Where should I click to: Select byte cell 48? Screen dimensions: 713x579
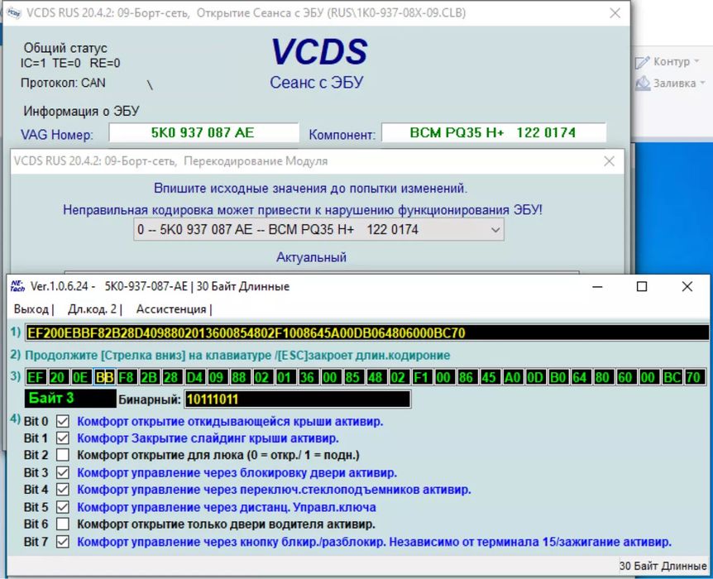click(x=377, y=377)
